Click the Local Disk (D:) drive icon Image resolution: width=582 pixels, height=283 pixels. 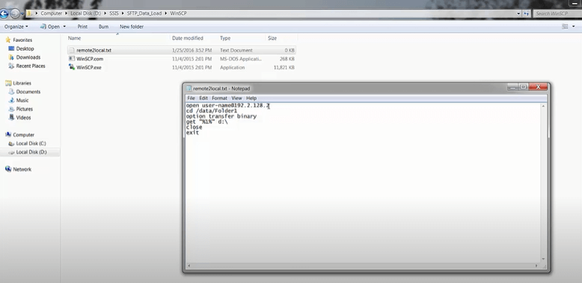point(11,152)
